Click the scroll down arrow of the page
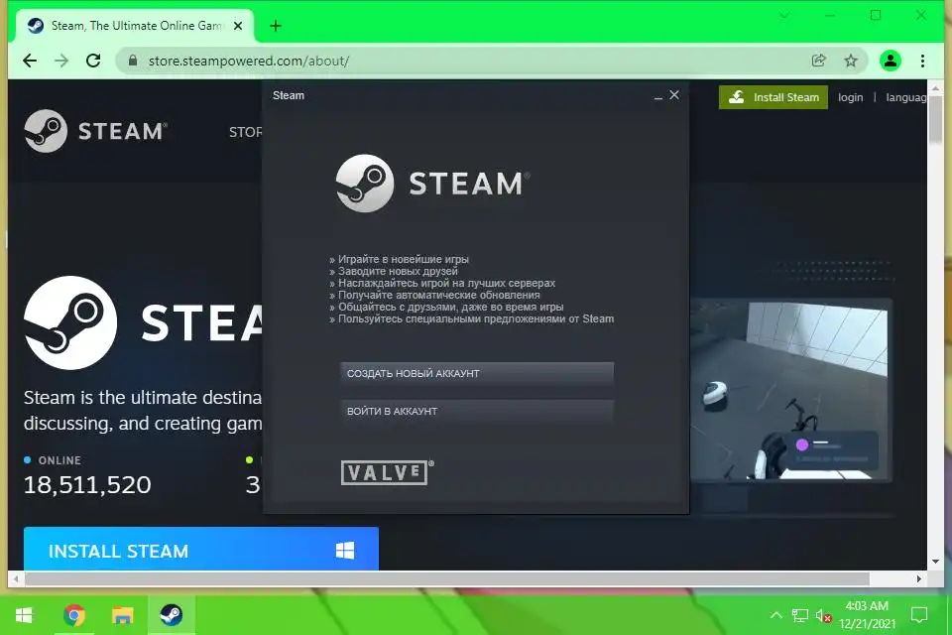Screen dimensions: 952x635 (935, 562)
